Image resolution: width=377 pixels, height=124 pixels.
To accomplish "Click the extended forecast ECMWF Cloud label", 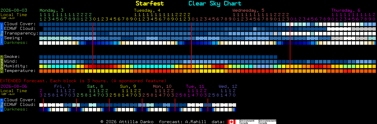I will (20, 105).
